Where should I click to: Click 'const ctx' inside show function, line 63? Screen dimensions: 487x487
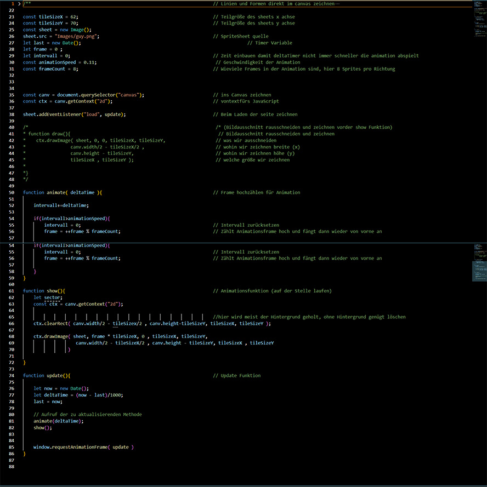(x=46, y=304)
